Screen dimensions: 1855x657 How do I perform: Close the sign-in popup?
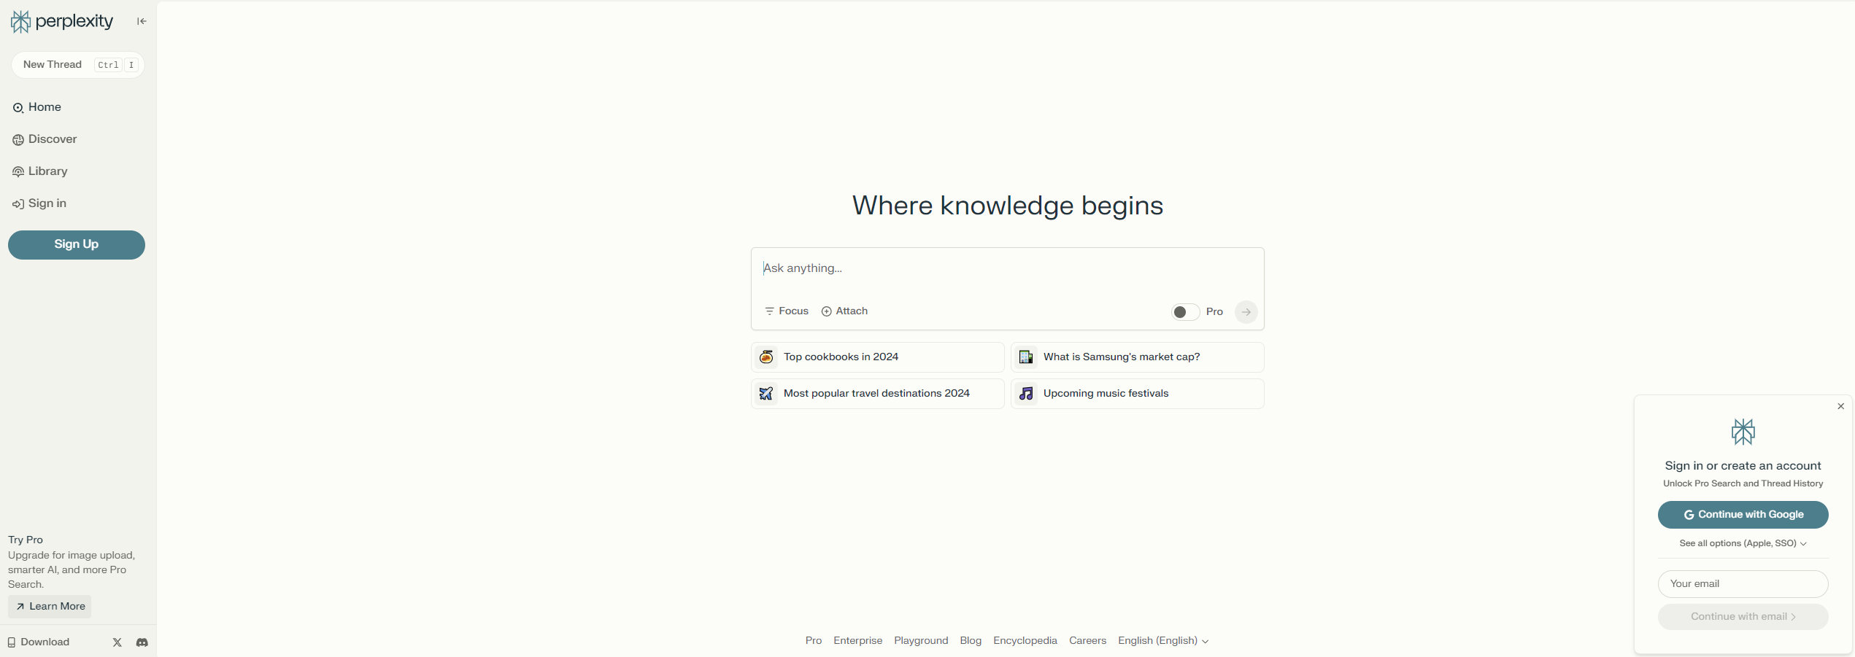[1840, 407]
